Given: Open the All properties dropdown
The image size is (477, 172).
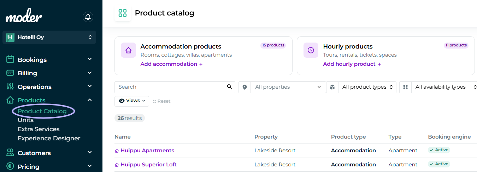Looking at the screenshot, I should coord(288,87).
